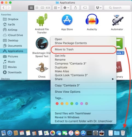Click the Edit Tags toolbar button

(x=85, y=8)
